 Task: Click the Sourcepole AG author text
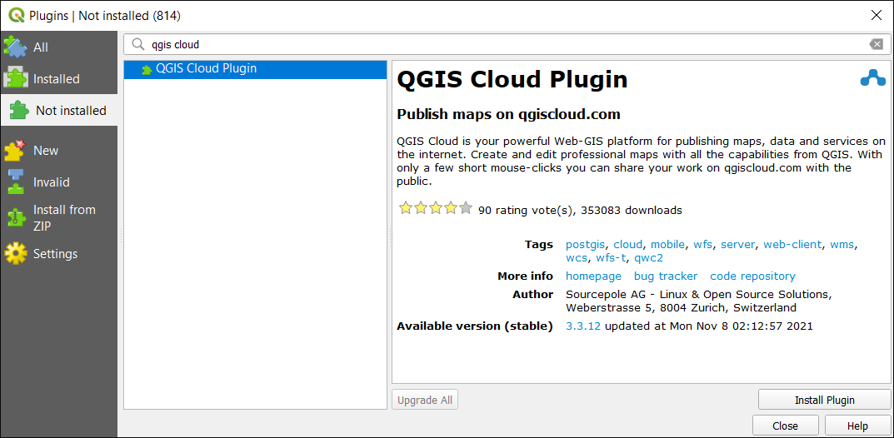(698, 301)
